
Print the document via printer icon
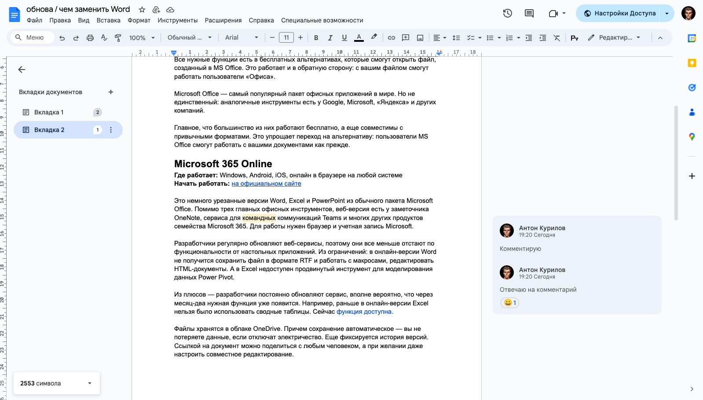coord(90,38)
